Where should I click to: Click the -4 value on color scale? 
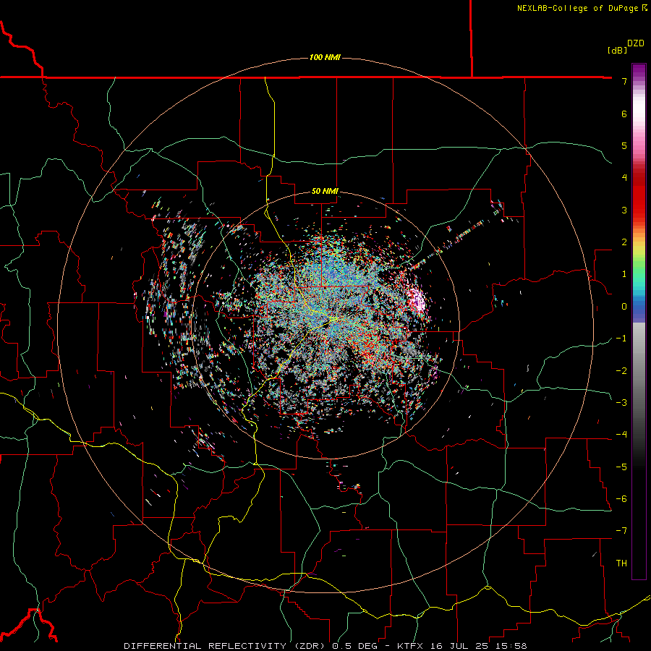click(x=621, y=435)
